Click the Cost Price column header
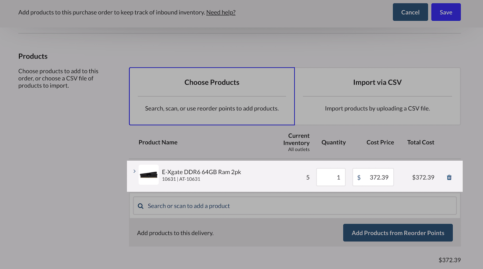This screenshot has width=483, height=269. pos(380,142)
